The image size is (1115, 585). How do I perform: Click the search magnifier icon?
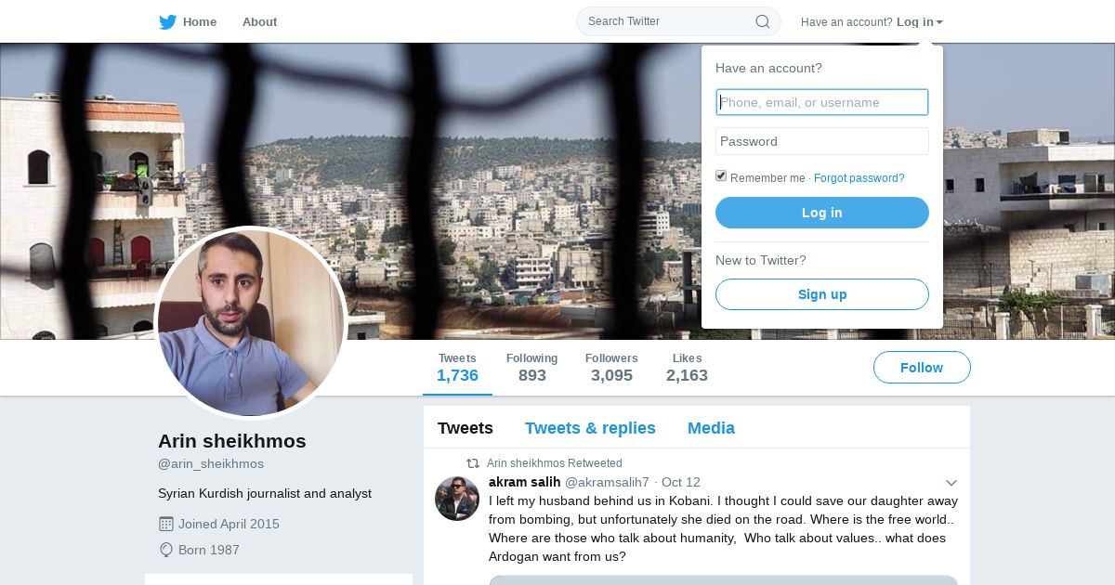tap(762, 21)
